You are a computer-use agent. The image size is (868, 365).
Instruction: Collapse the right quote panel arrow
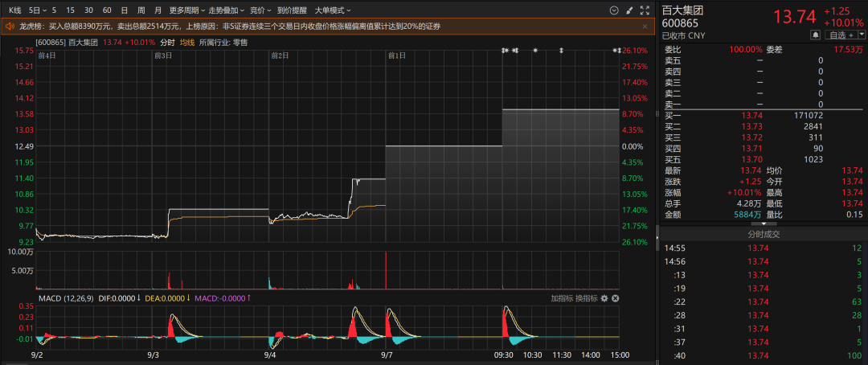coord(657,237)
